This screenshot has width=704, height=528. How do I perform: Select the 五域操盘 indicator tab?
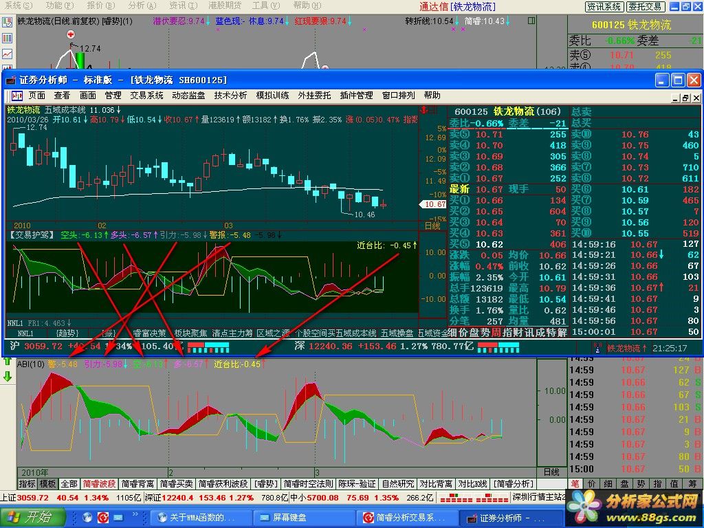(397, 333)
